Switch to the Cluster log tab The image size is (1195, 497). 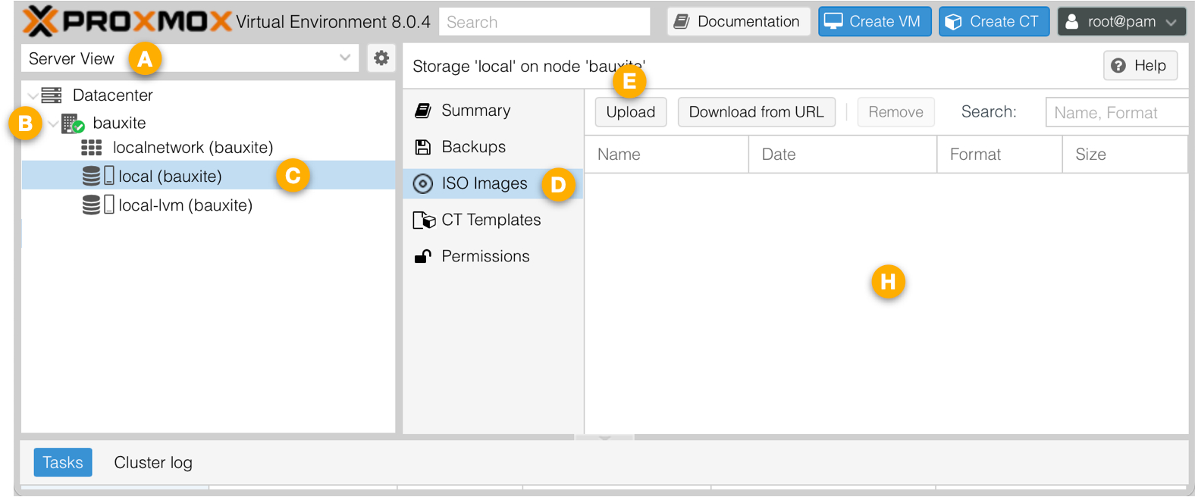point(153,462)
